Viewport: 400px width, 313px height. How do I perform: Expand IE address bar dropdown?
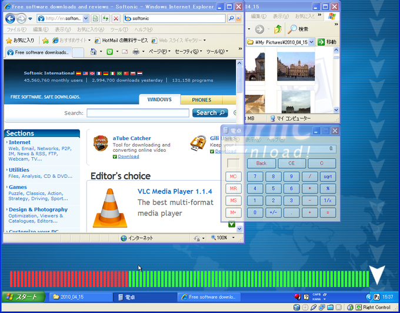(x=86, y=18)
